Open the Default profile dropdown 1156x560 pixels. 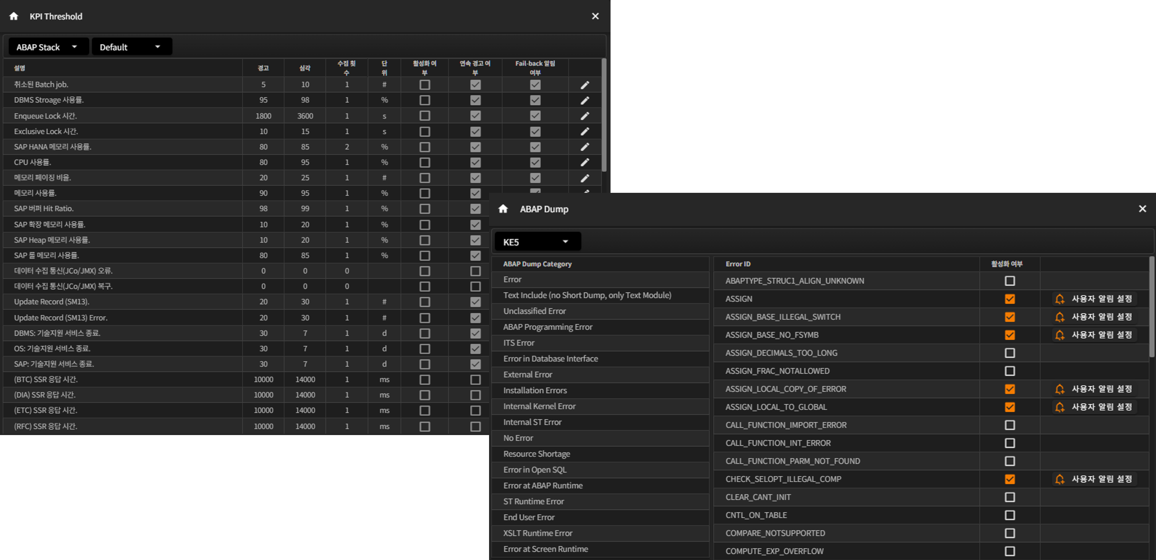click(x=132, y=47)
